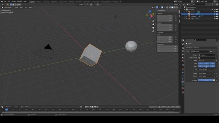The width and height of the screenshot is (219, 123).
Task: Open the Render properties tab icon
Action: 183,48
